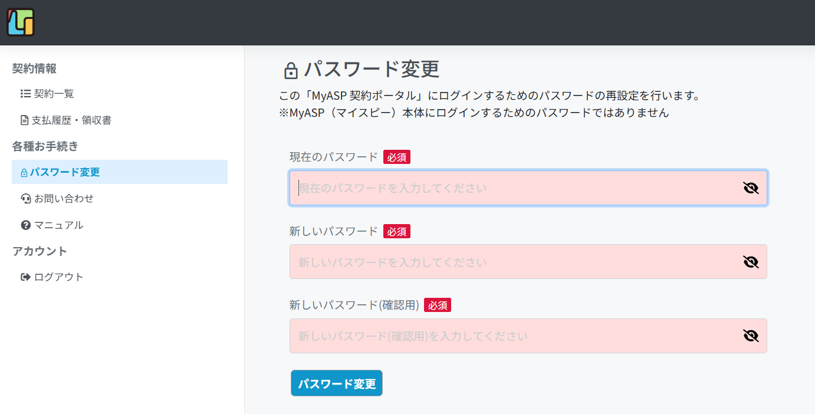Show current password with eye toggle
This screenshot has width=815, height=414.
tap(751, 188)
